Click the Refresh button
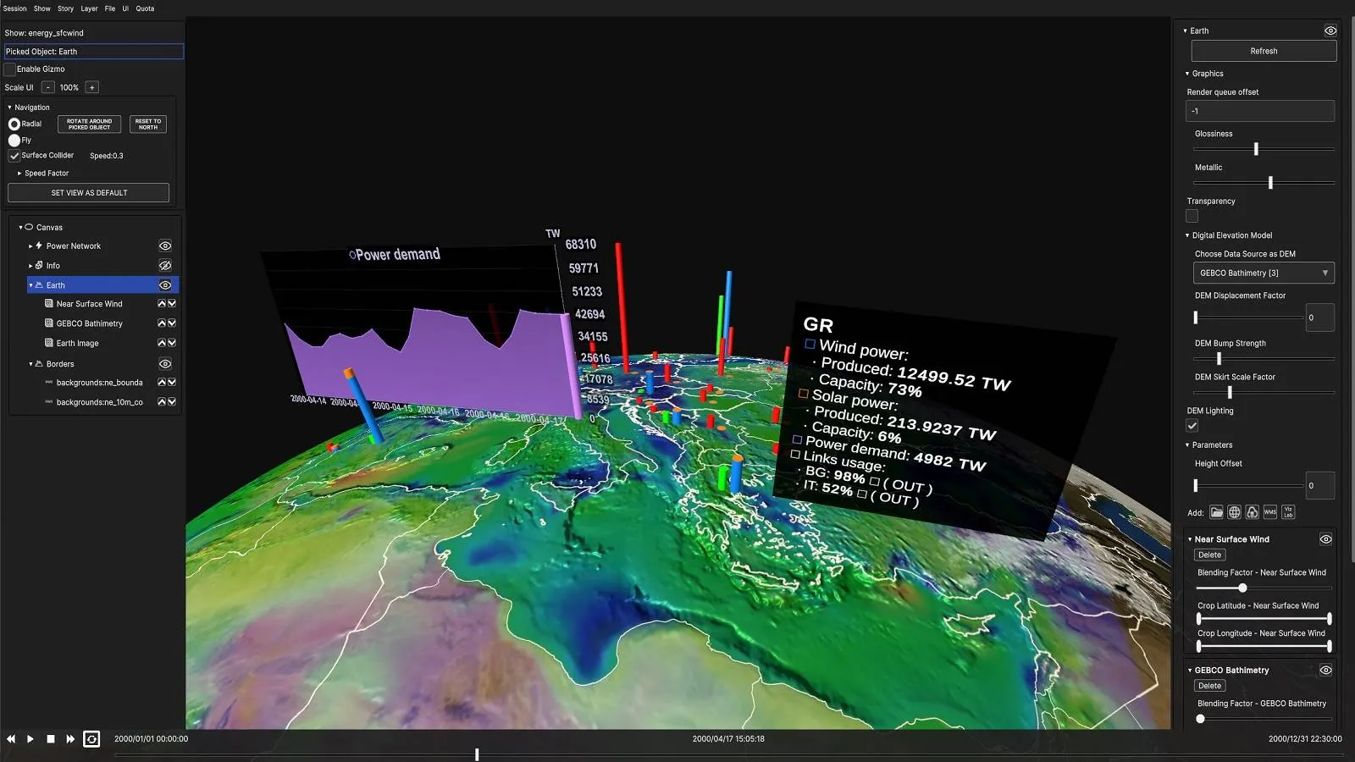The image size is (1355, 762). click(1263, 51)
